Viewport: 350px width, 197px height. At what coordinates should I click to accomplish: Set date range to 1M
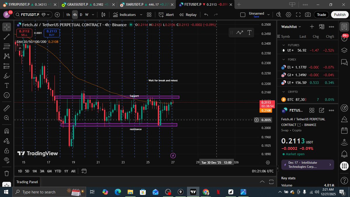[34, 171]
